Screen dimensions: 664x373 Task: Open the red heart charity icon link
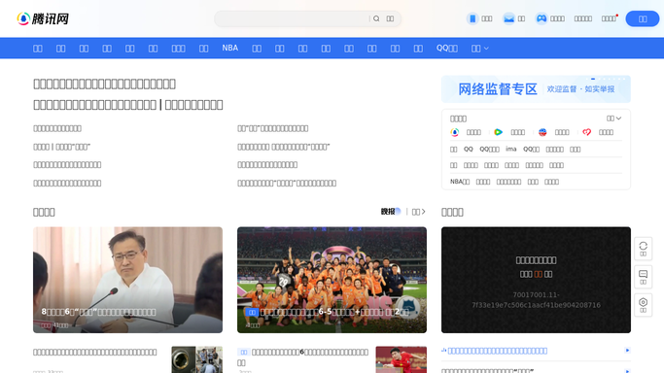586,132
